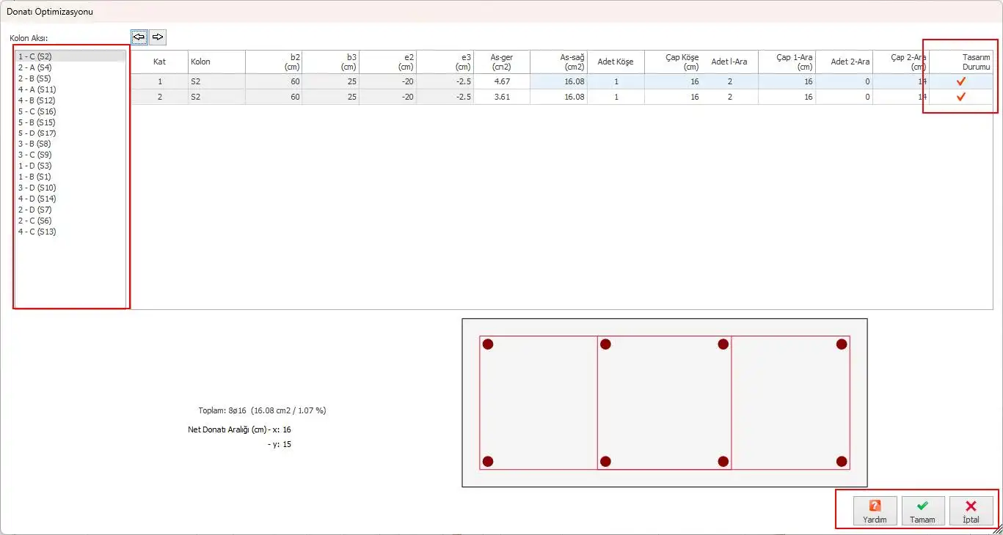The width and height of the screenshot is (1003, 535).
Task: Select the bottom-right rebar in the section drawing
Action: click(x=842, y=462)
